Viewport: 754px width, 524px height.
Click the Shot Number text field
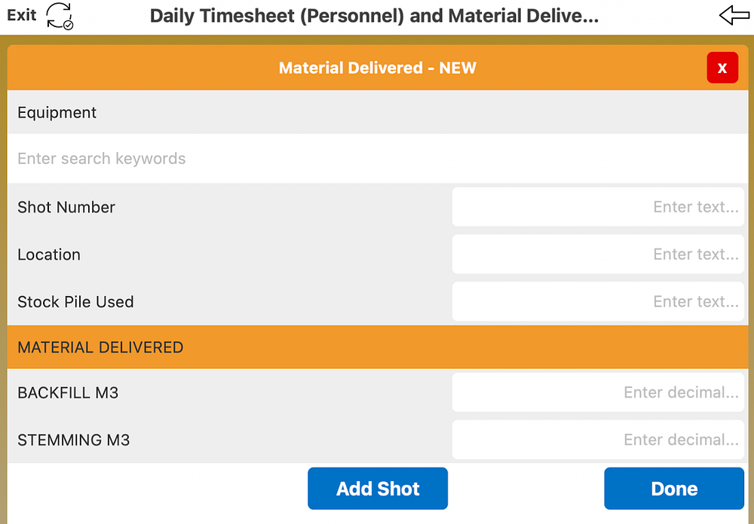coord(598,207)
